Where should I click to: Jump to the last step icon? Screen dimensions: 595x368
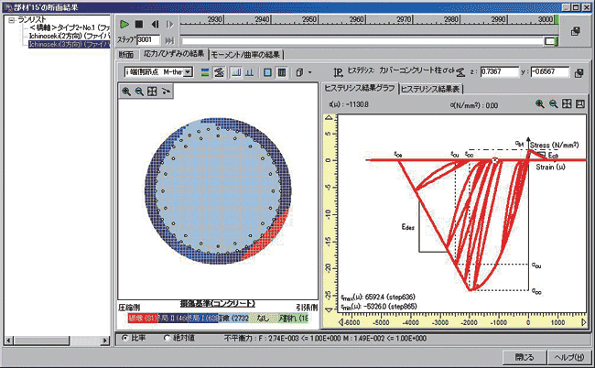point(169,40)
